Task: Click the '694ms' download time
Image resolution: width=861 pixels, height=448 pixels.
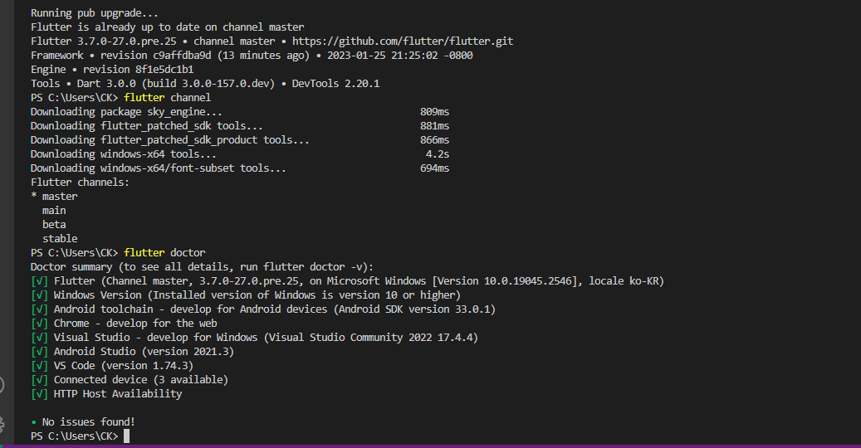Action: [434, 168]
